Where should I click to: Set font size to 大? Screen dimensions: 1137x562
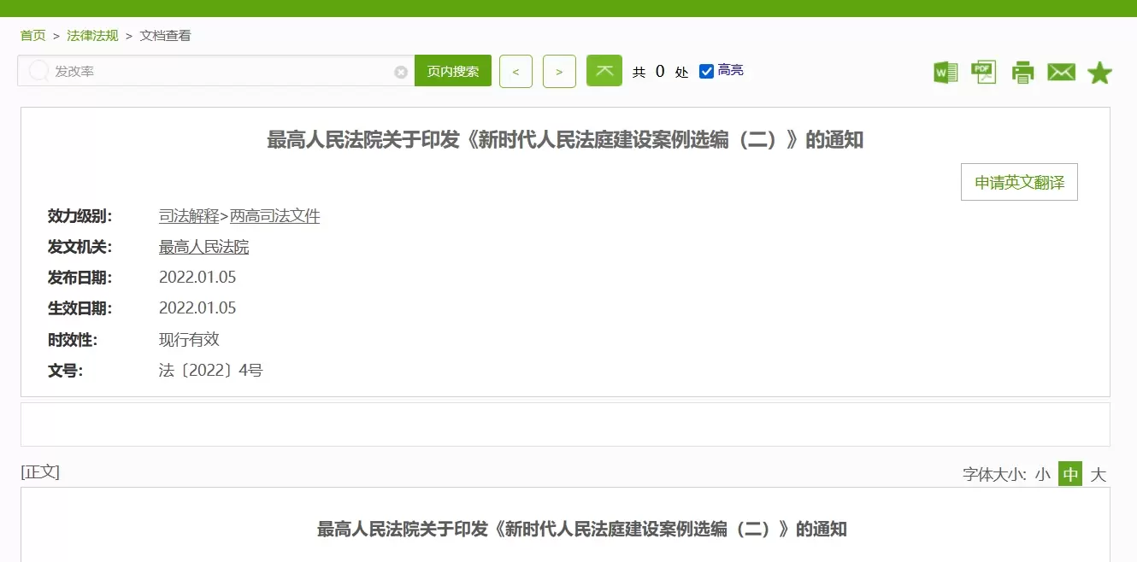click(x=1099, y=474)
